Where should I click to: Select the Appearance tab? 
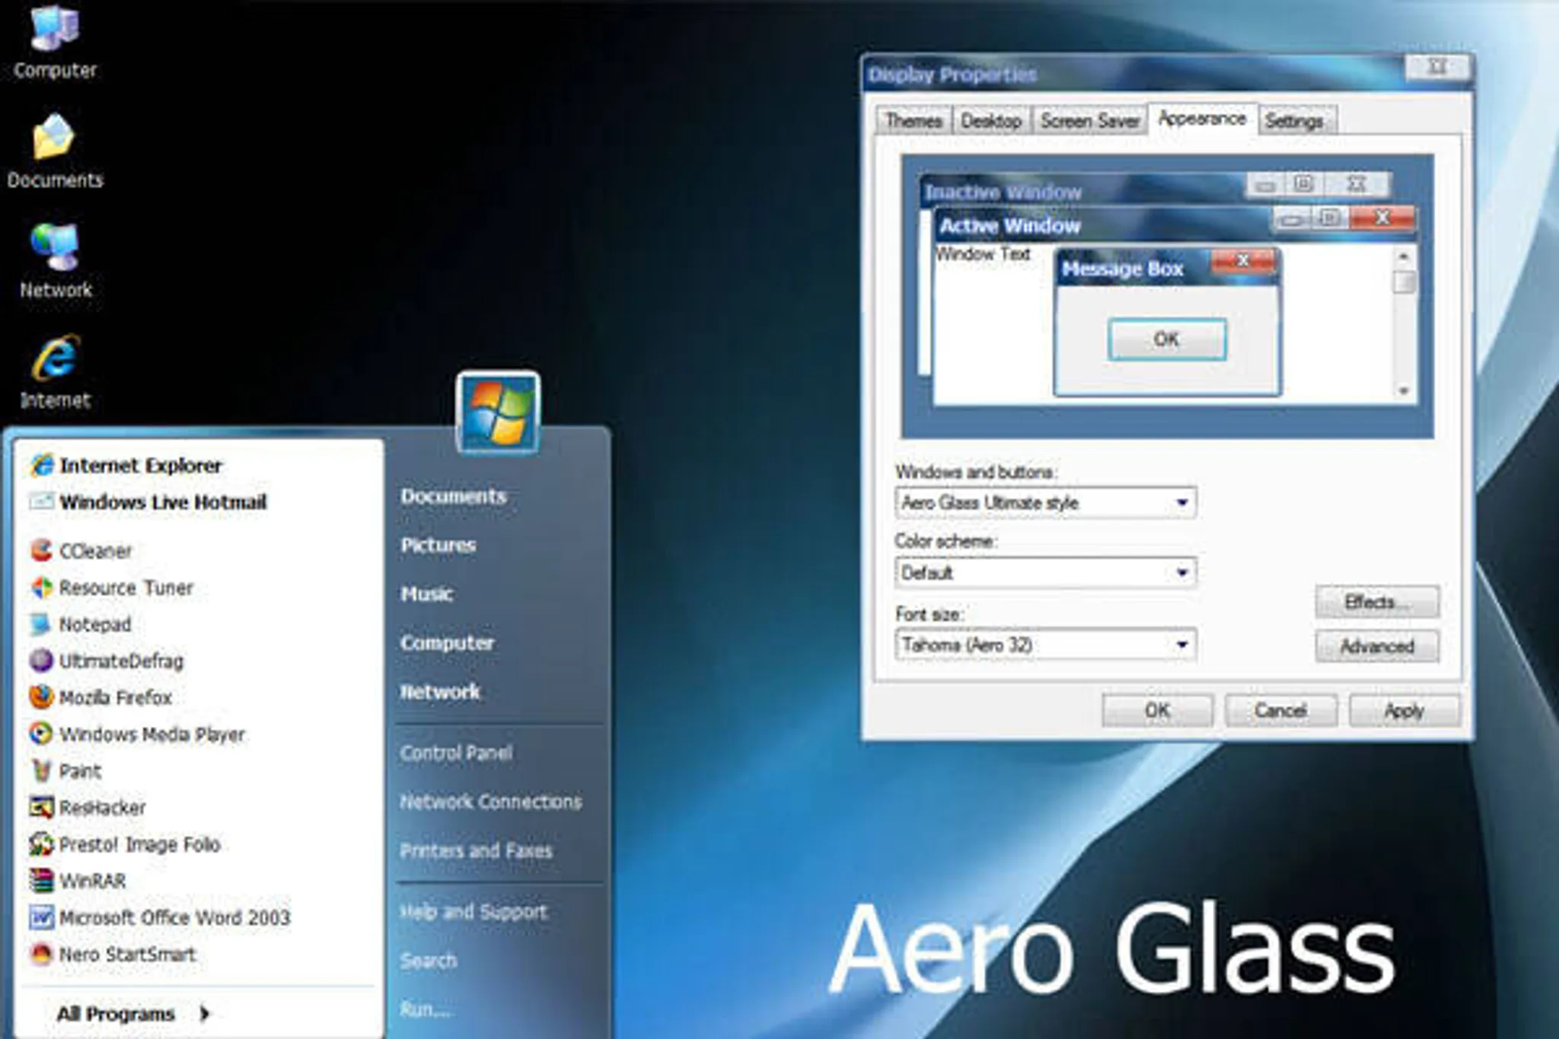(x=1202, y=119)
